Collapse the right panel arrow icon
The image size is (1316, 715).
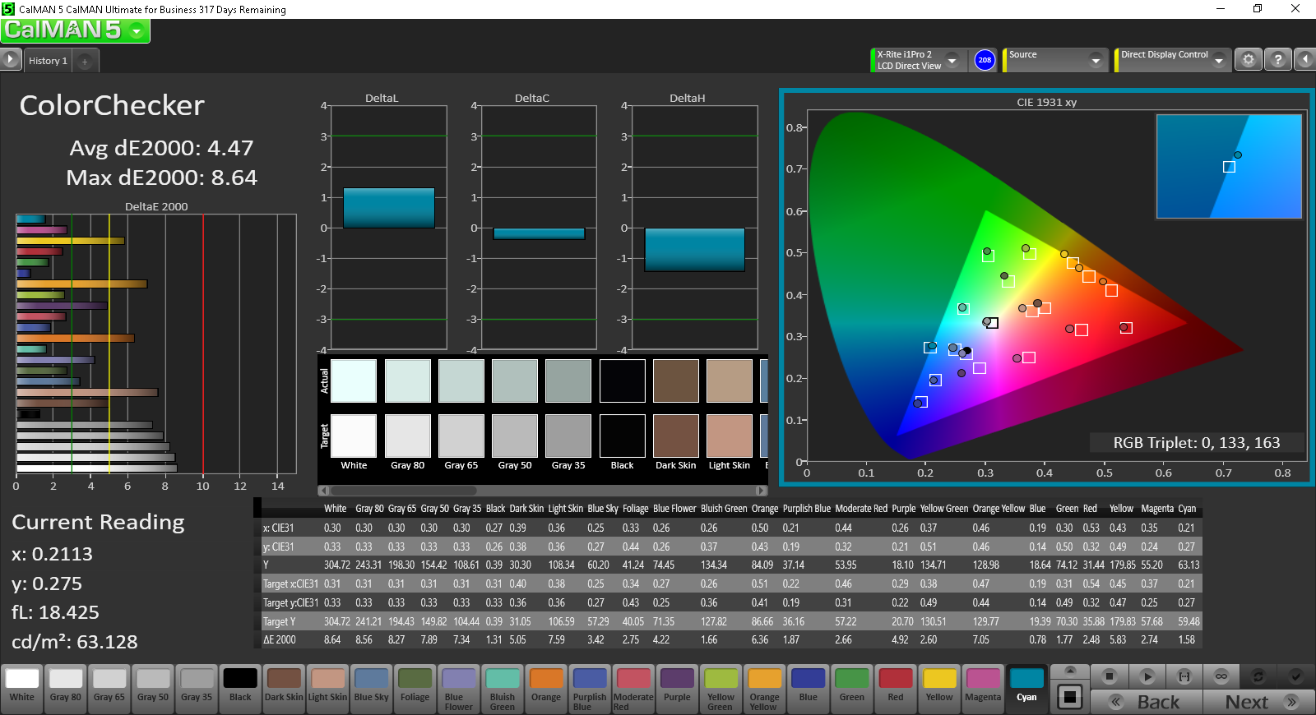pos(1305,60)
